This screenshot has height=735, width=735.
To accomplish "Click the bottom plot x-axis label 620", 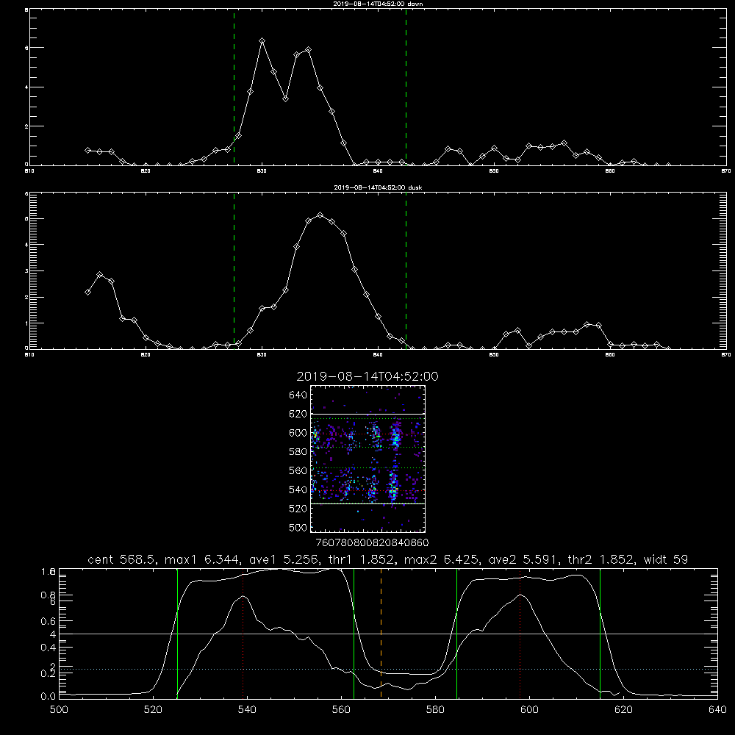I will pyautogui.click(x=623, y=710).
